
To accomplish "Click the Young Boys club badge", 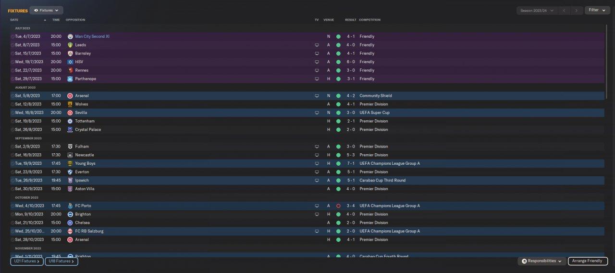I will 70,163.
